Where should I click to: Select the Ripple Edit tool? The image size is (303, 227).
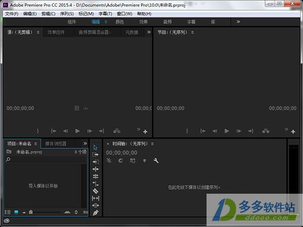coord(95,169)
